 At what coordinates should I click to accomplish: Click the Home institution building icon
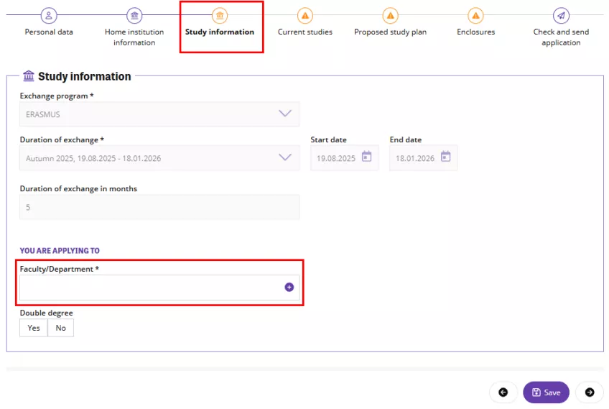[134, 16]
